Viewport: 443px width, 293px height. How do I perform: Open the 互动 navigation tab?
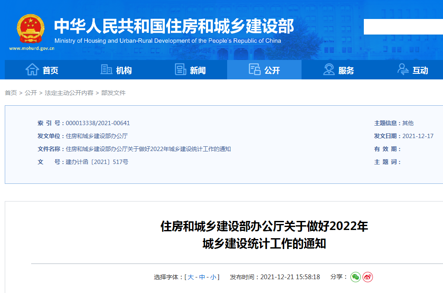[413, 69]
